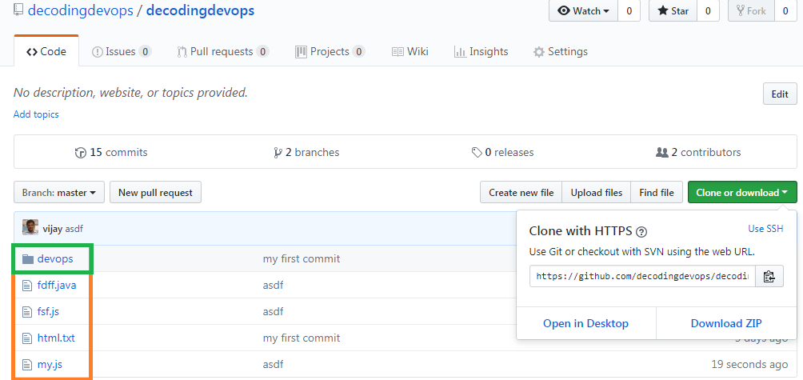Click the Add topics link

pos(36,114)
